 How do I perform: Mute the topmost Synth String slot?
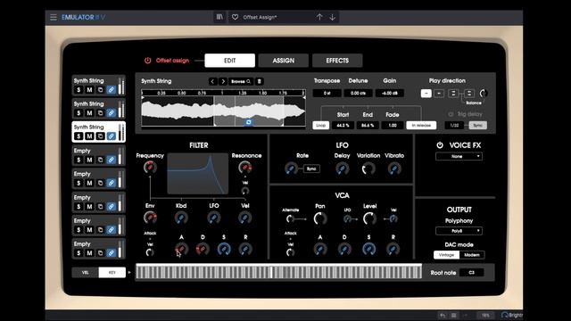89,90
